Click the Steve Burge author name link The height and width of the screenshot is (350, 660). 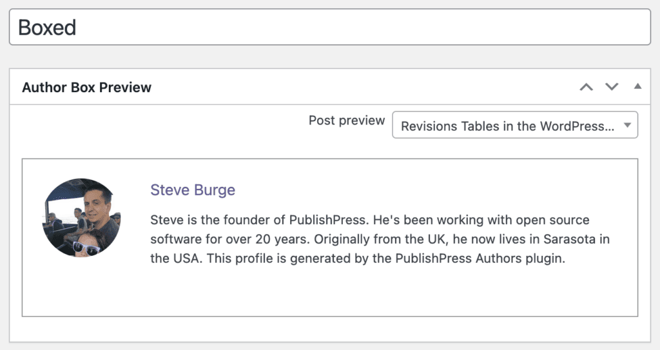(193, 190)
